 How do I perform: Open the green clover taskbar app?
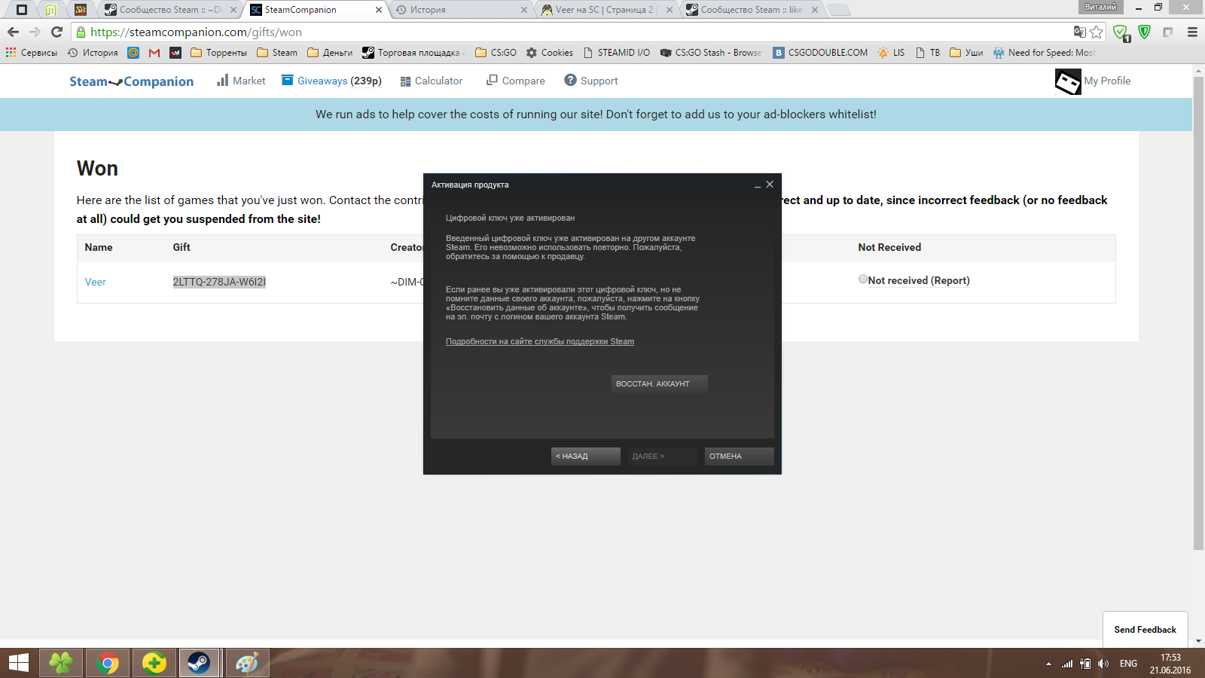[61, 663]
